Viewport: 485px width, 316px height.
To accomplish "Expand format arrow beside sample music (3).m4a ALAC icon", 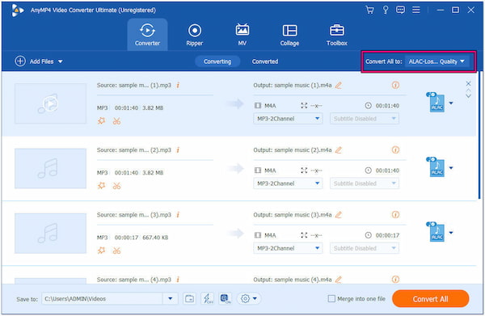I will click(451, 233).
